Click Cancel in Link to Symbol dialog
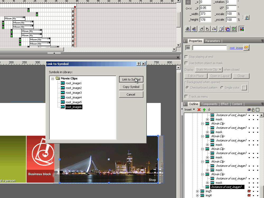Image resolution: width=264 pixels, height=198 pixels. point(131,95)
